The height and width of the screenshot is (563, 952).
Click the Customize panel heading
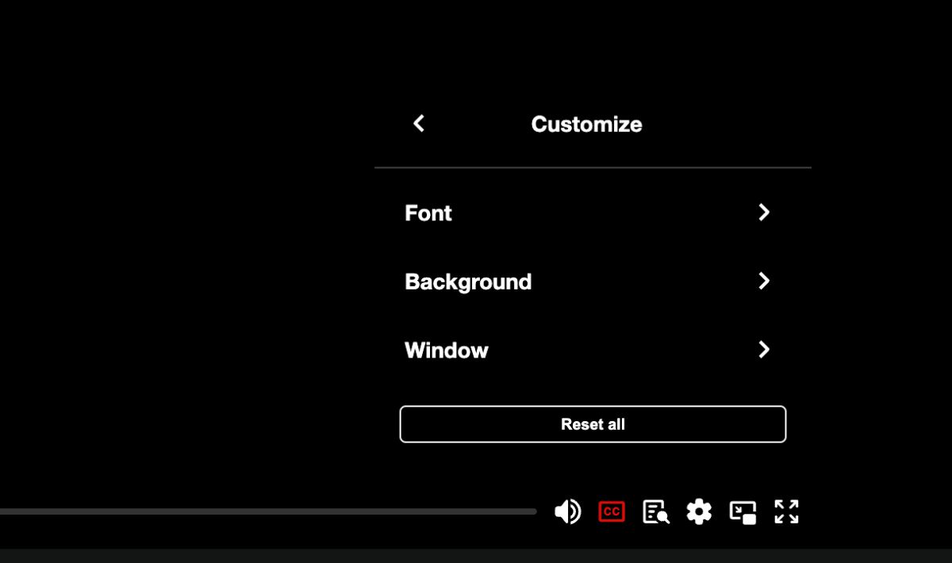tap(587, 124)
